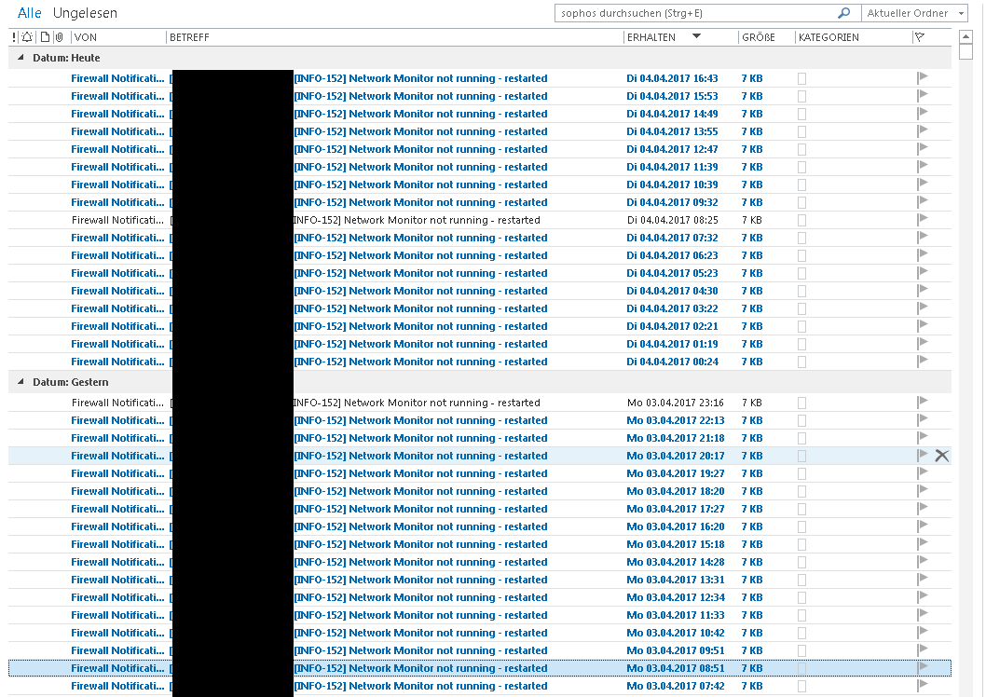This screenshot has width=986, height=697.
Task: Click the search magnifier icon
Action: pos(844,12)
